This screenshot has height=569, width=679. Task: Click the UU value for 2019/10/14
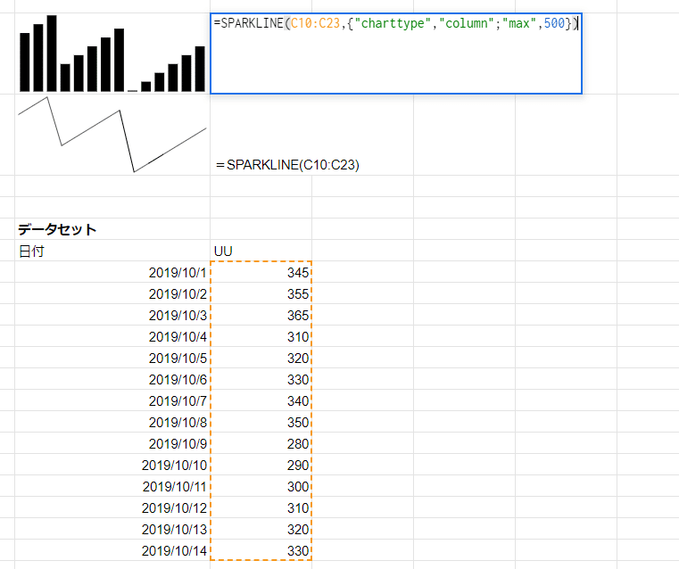[x=261, y=550]
